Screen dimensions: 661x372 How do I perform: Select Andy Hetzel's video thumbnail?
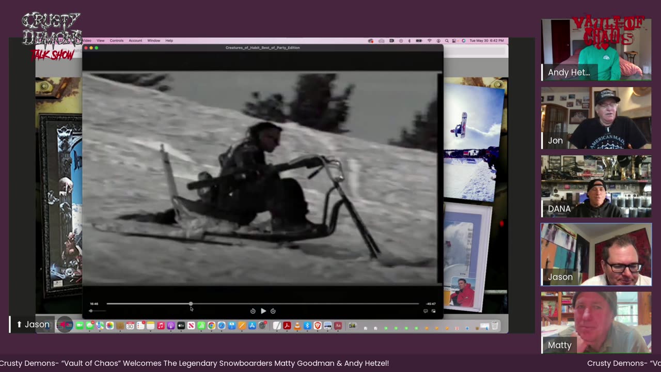coord(596,50)
